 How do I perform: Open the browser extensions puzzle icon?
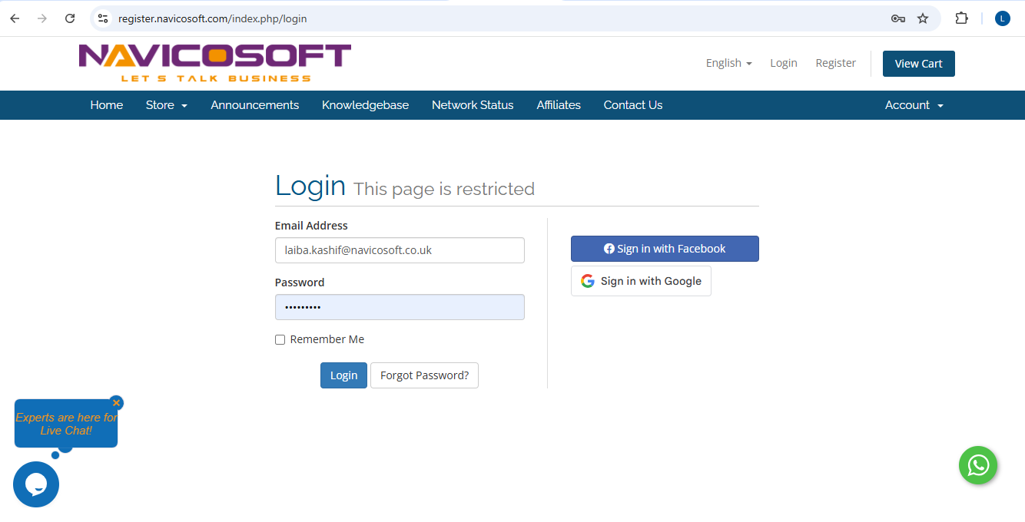(961, 18)
